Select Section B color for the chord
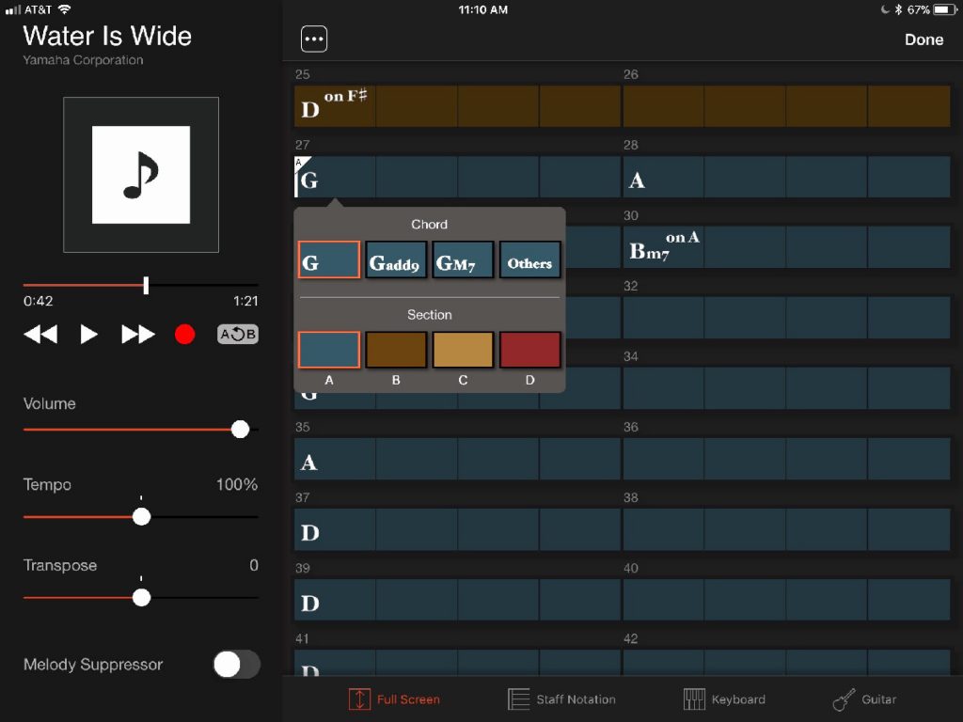The height and width of the screenshot is (722, 963). tap(395, 349)
